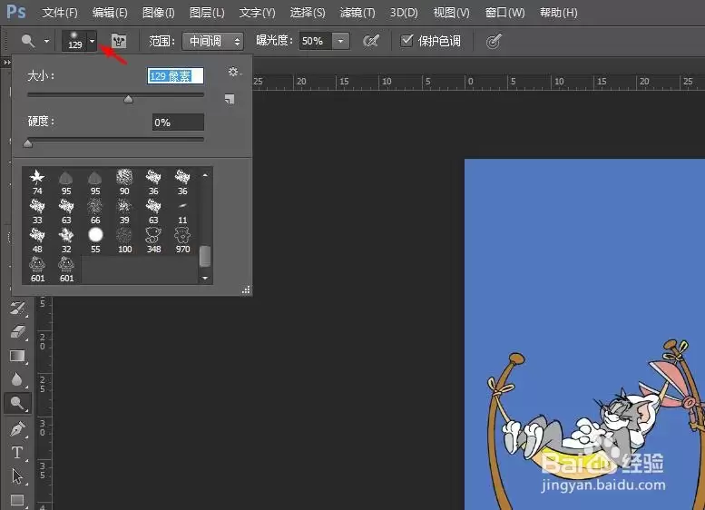The height and width of the screenshot is (510, 705).
Task: Select the brush preset labeled 11
Action: (x=182, y=211)
